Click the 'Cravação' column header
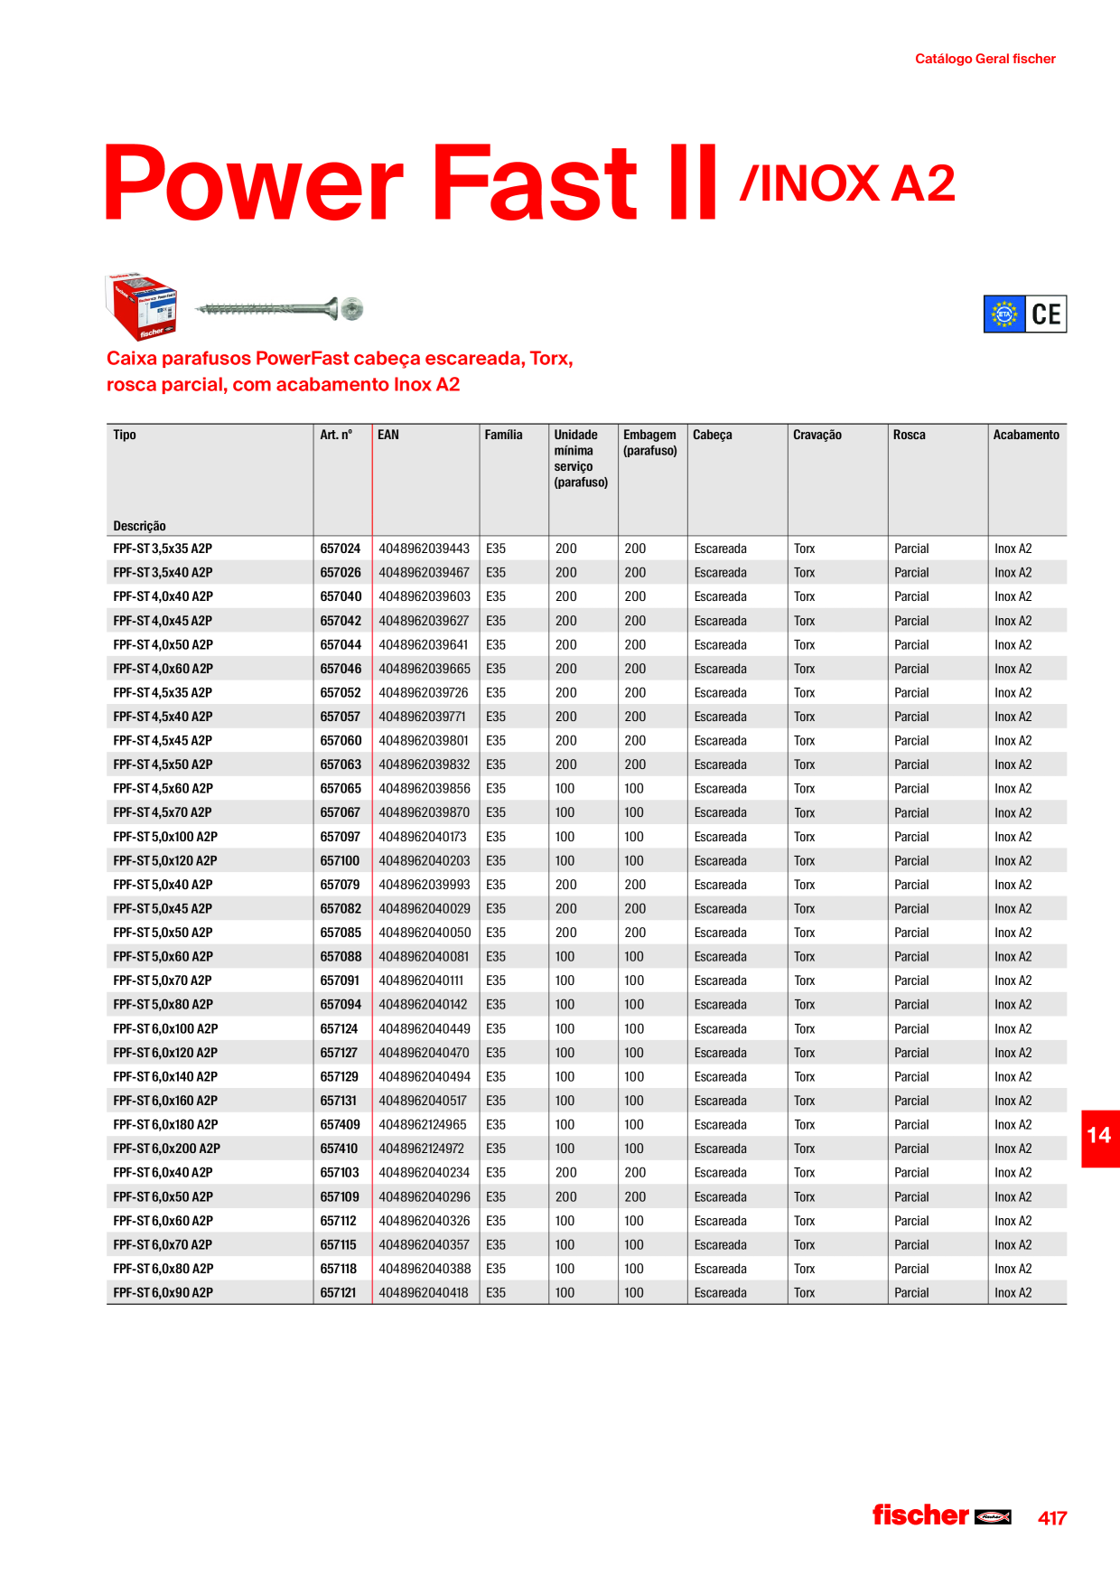Image resolution: width=1120 pixels, height=1585 pixels. 817,435
